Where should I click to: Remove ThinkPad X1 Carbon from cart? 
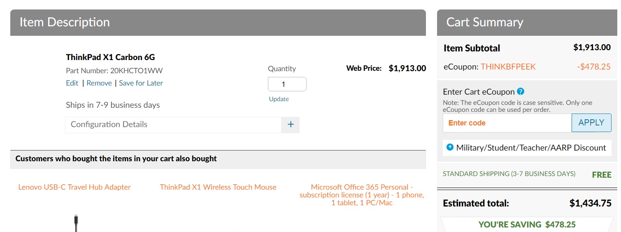pos(99,83)
